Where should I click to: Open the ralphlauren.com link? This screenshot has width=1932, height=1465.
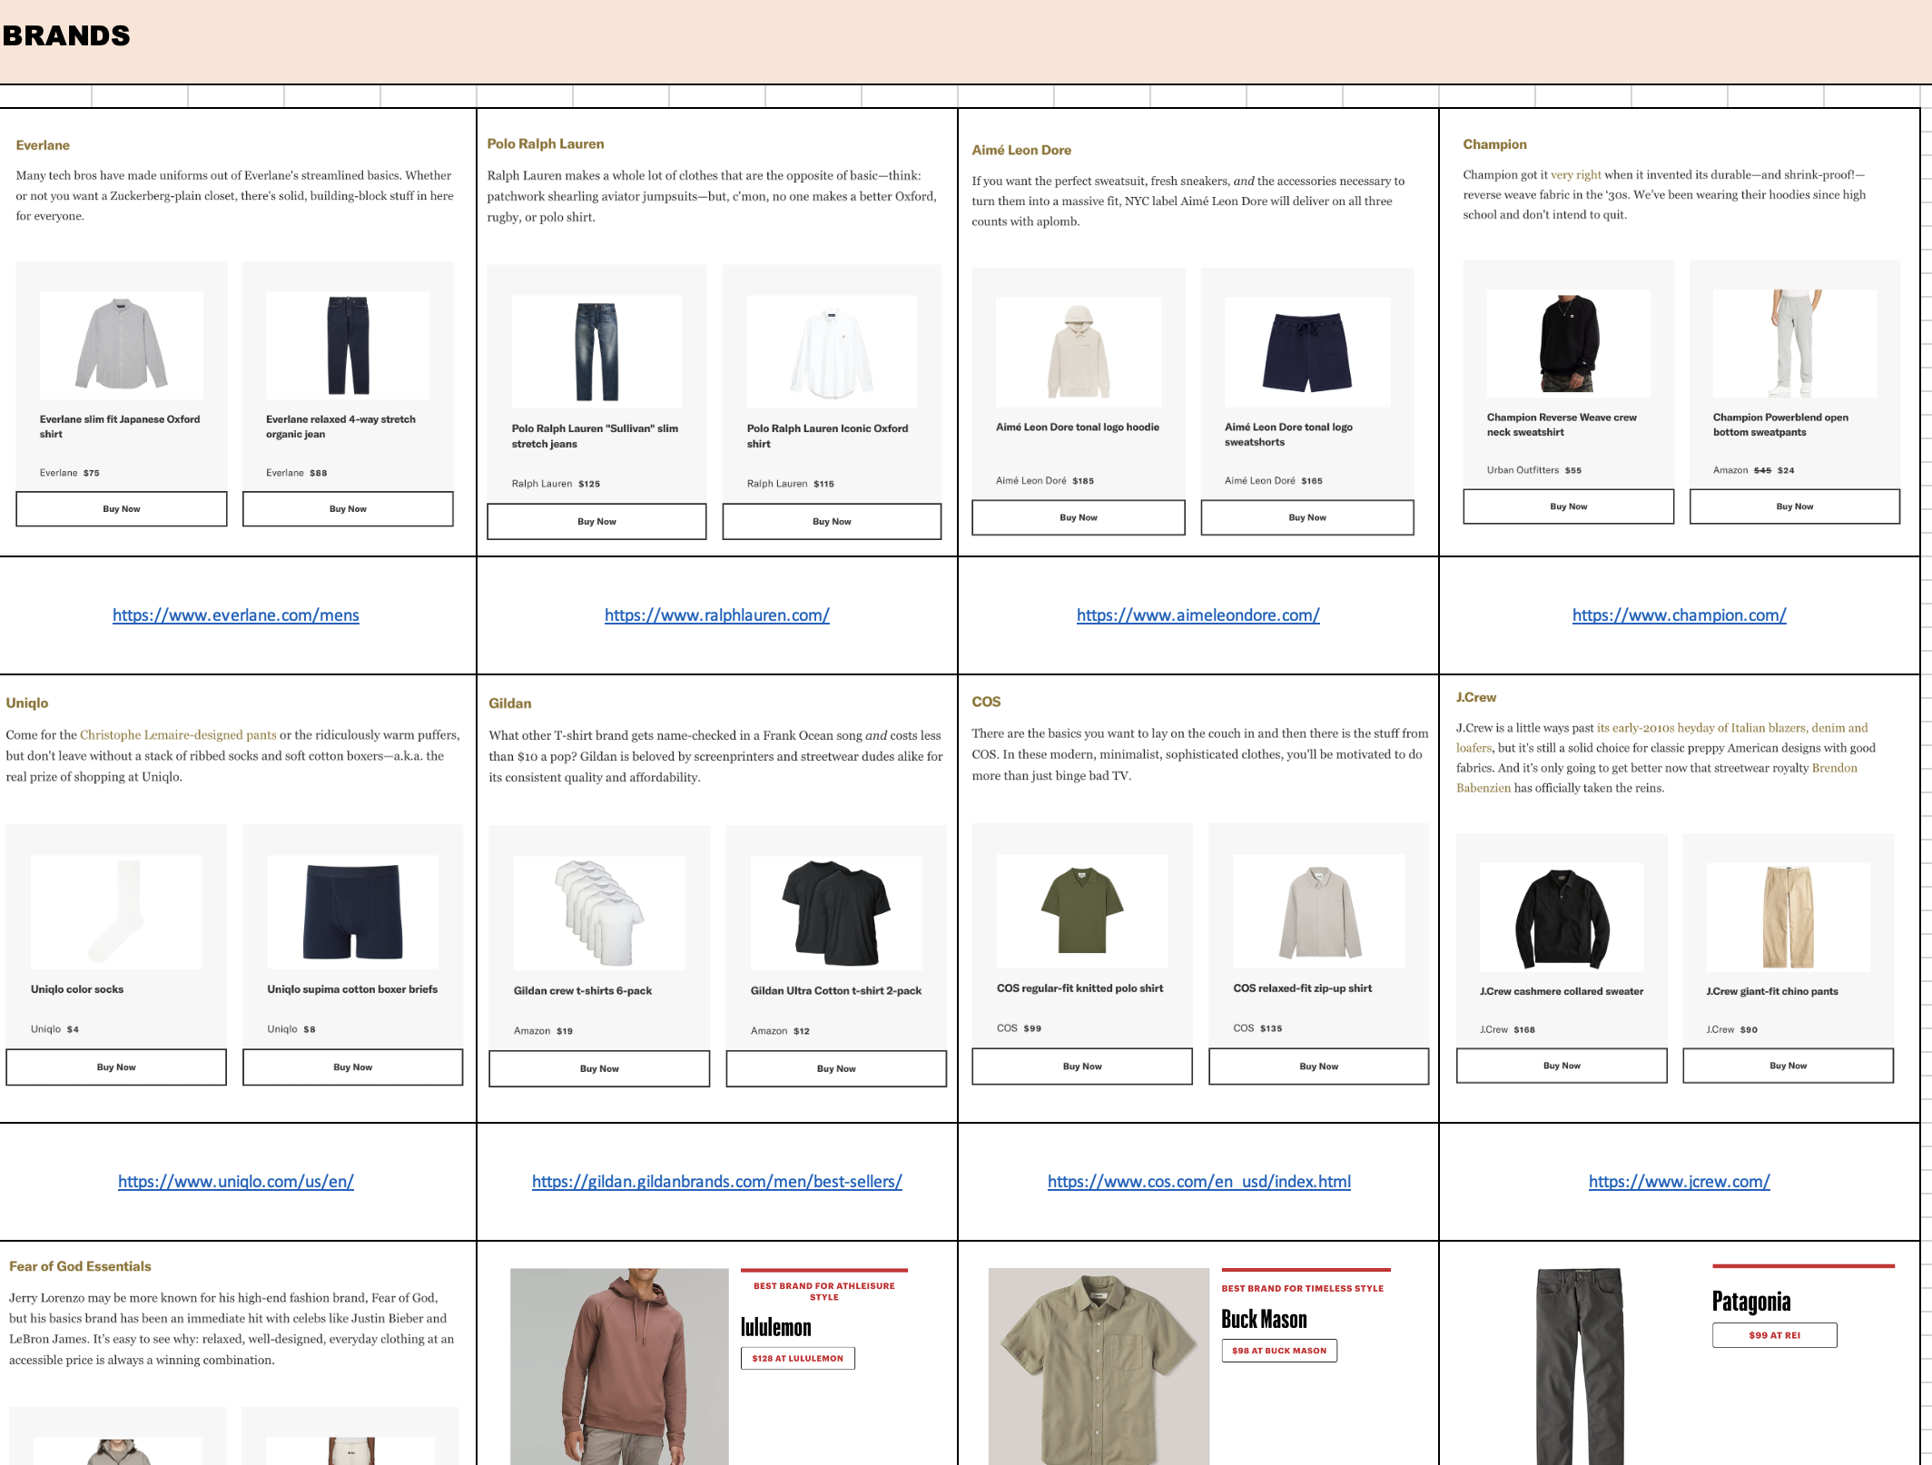pos(717,615)
